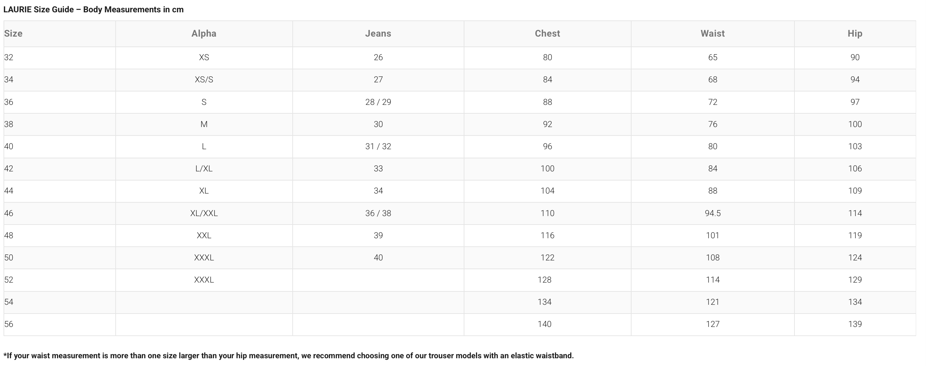This screenshot has width=926, height=366.
Task: Click the XS/S alpha size cell
Action: [x=204, y=80]
